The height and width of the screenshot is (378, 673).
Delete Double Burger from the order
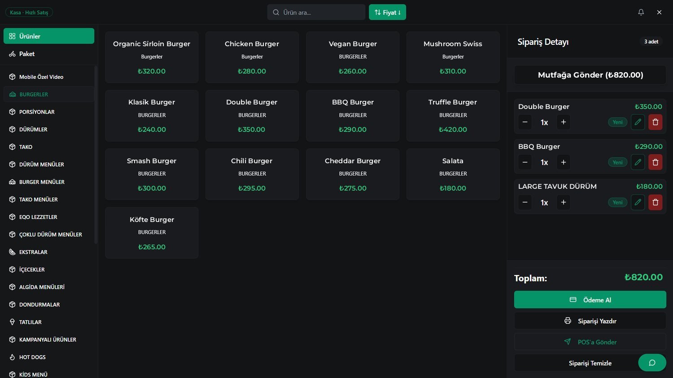click(x=655, y=122)
